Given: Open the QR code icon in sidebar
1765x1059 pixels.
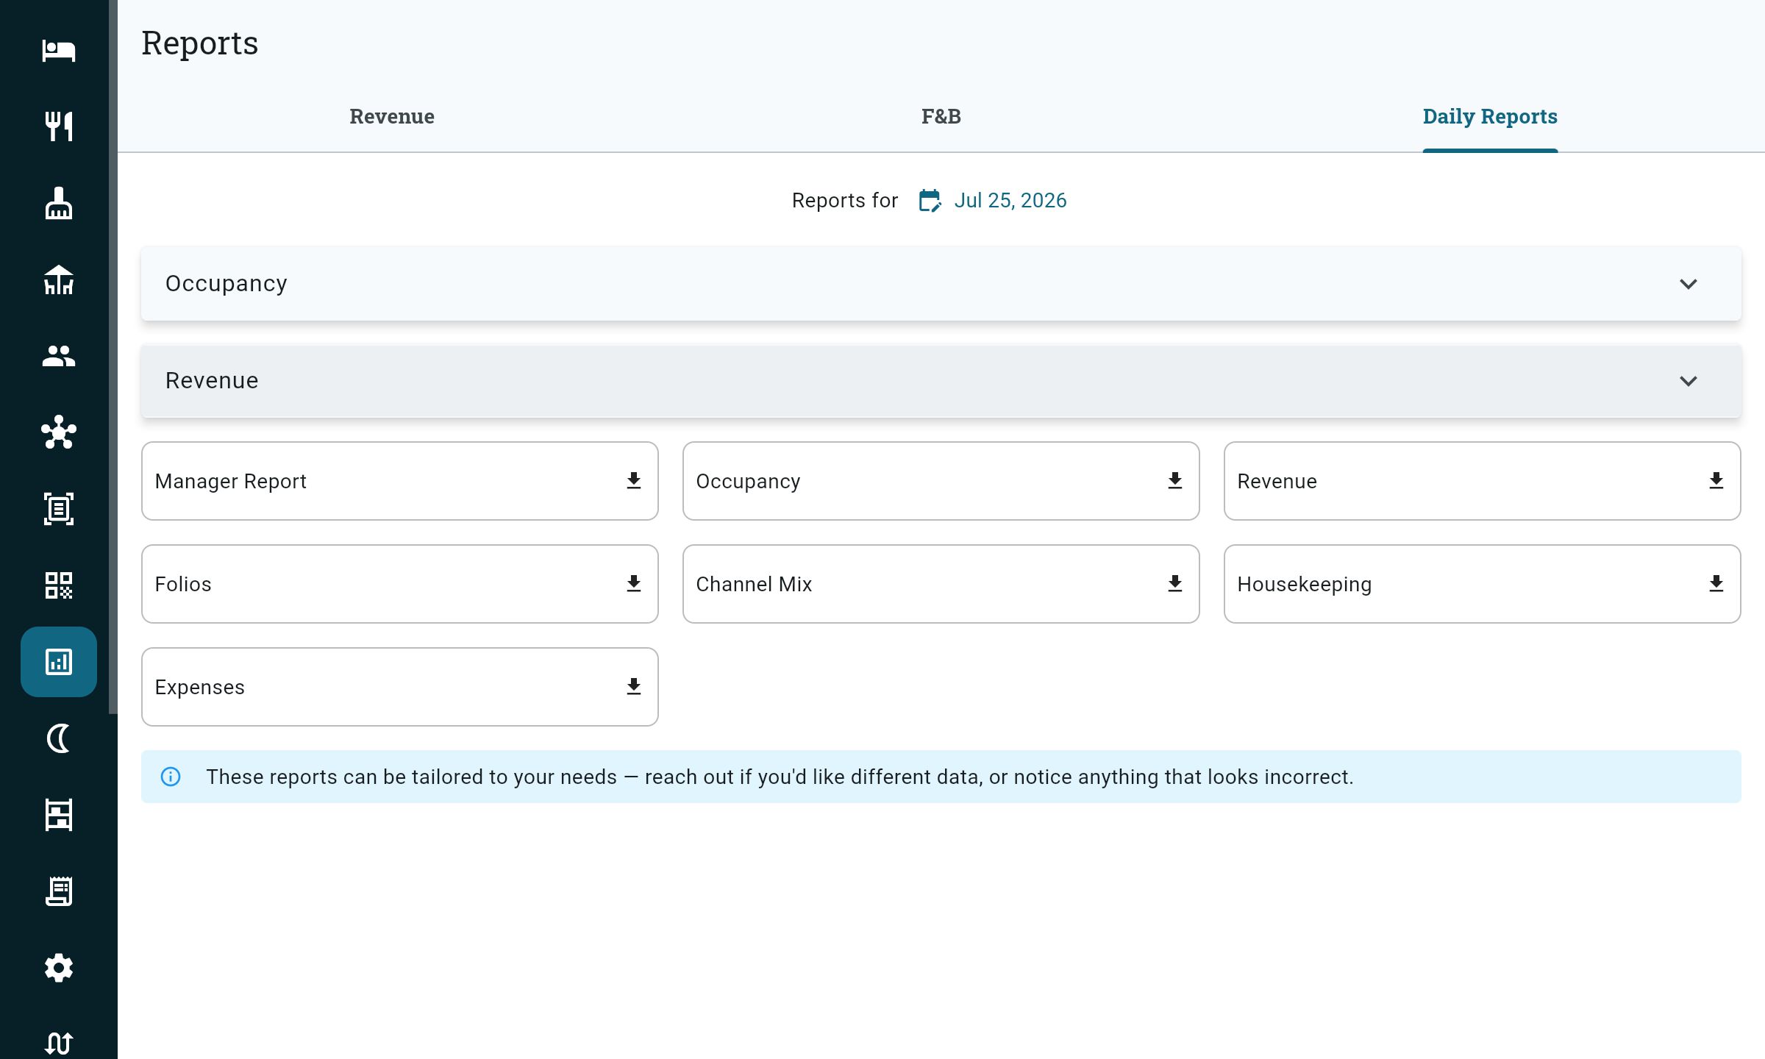Looking at the screenshot, I should coord(59,585).
